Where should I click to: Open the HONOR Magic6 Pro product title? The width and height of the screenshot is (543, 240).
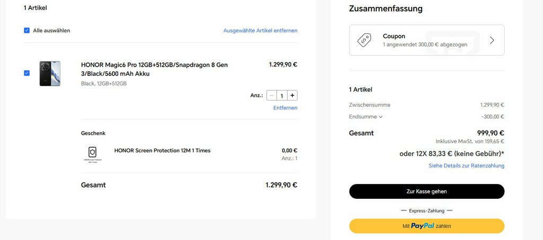[154, 69]
